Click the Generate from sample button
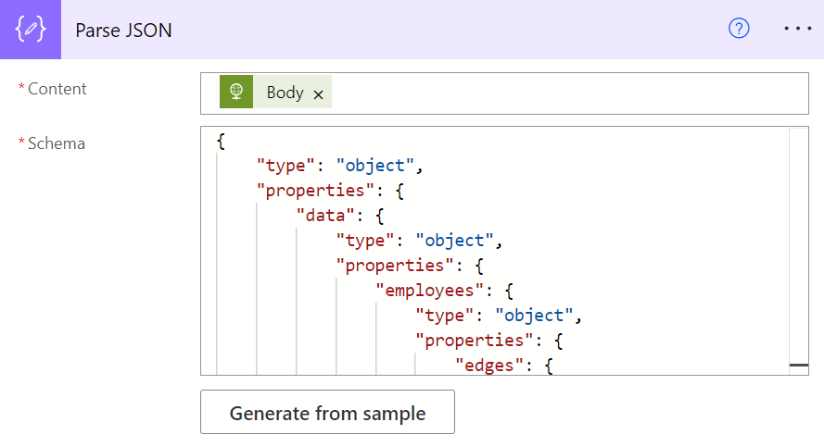The image size is (824, 447). coord(327,412)
